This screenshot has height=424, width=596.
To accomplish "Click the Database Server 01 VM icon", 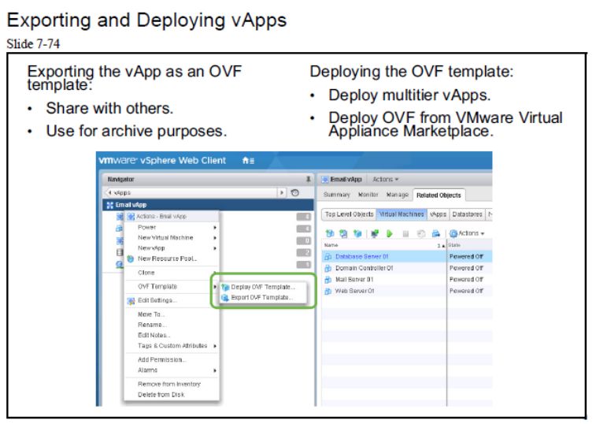I will tap(328, 257).
